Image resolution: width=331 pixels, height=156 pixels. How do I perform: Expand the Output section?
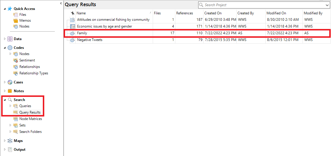click(5, 150)
